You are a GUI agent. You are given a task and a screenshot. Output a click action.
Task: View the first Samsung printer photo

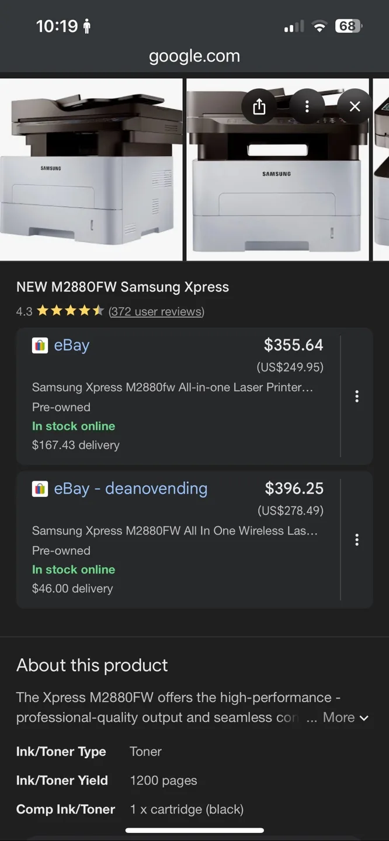pyautogui.click(x=91, y=169)
